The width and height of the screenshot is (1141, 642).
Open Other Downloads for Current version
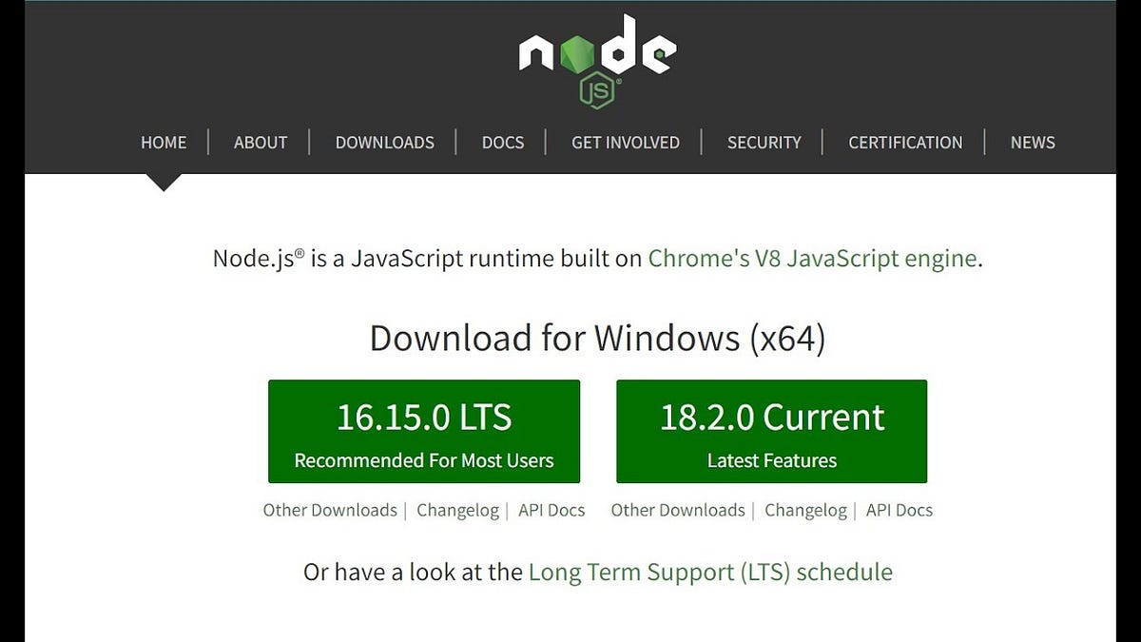677,510
